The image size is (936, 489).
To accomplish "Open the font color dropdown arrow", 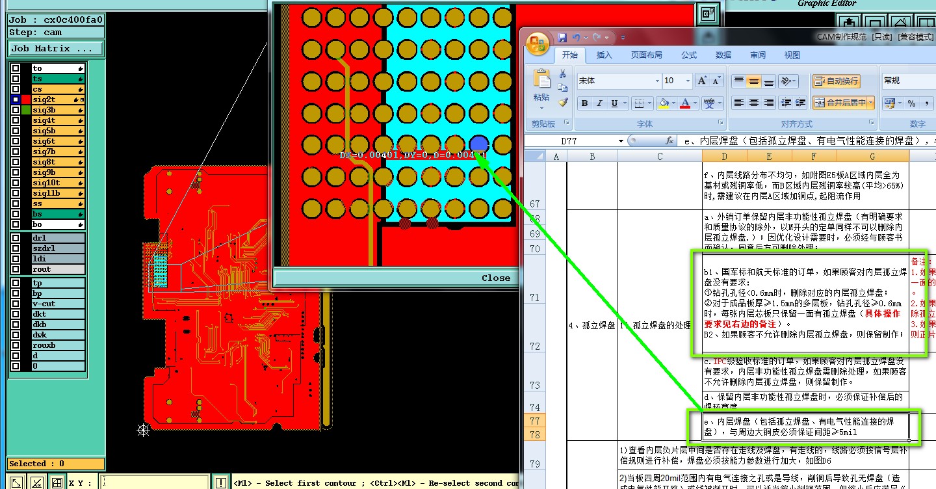I will [x=694, y=103].
